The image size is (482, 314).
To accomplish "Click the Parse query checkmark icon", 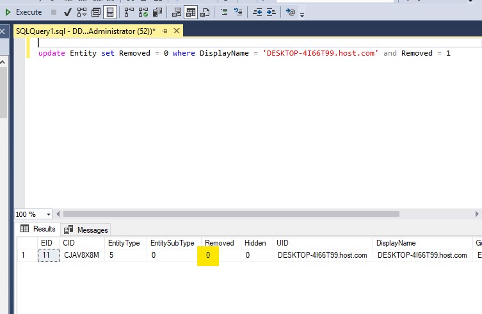I will (x=68, y=12).
